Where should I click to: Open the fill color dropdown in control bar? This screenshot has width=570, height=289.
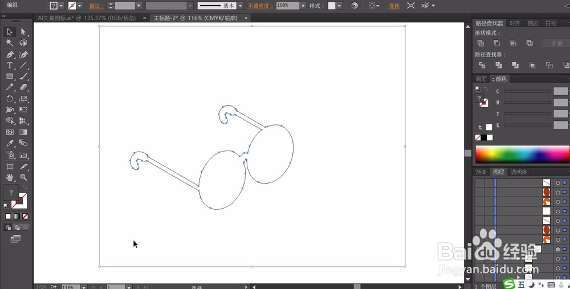pyautogui.click(x=61, y=6)
